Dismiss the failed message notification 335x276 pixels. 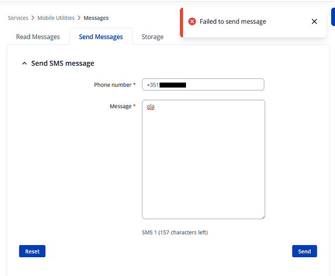[x=314, y=22]
